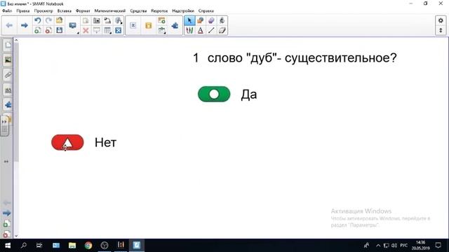
Task: Click the Save floppy disk icon
Action: pos(59,30)
